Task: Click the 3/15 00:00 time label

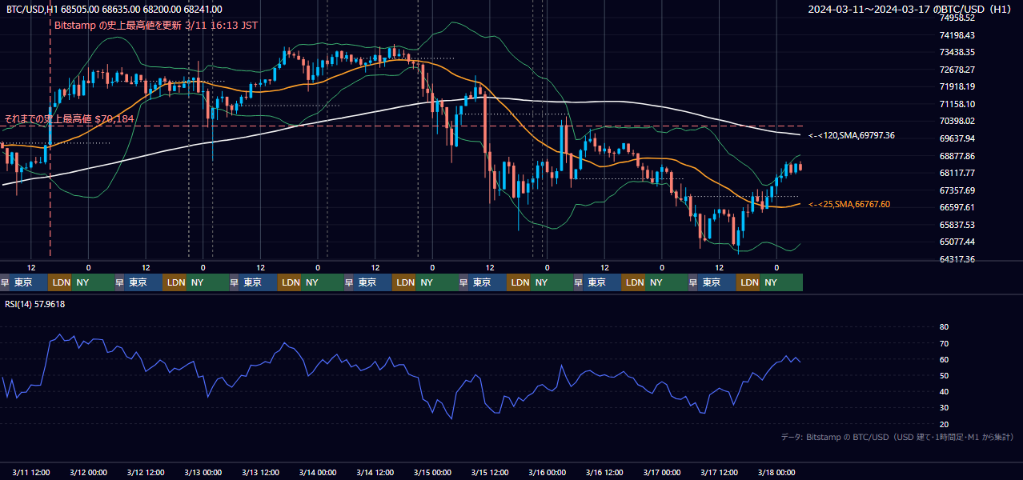Action: click(x=431, y=472)
